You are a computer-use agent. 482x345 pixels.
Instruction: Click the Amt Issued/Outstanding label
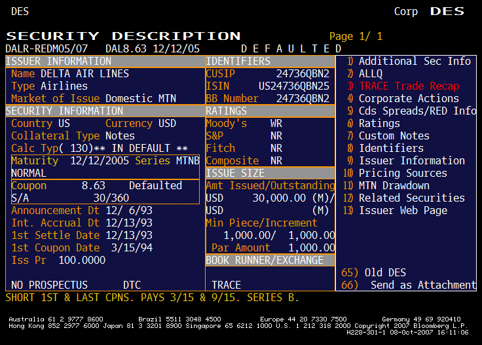[x=270, y=185]
